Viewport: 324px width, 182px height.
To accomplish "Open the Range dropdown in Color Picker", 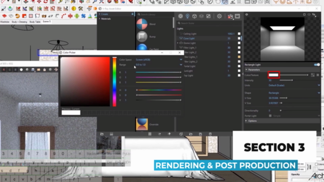I will [158, 65].
